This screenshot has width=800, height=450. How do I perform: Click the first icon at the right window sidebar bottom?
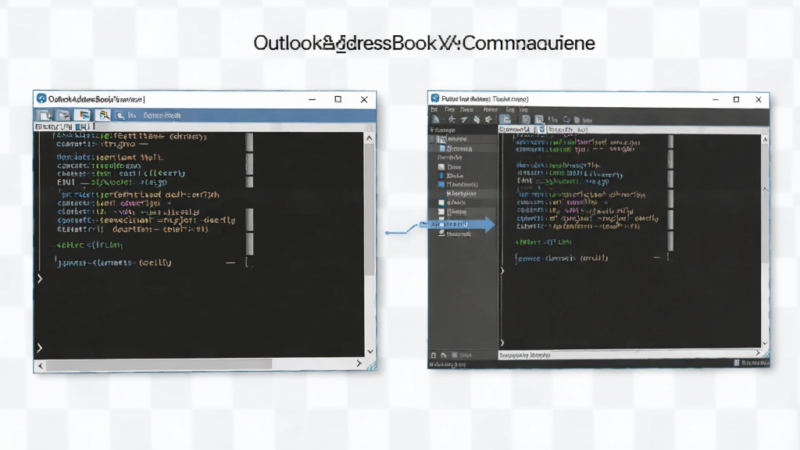[x=433, y=355]
